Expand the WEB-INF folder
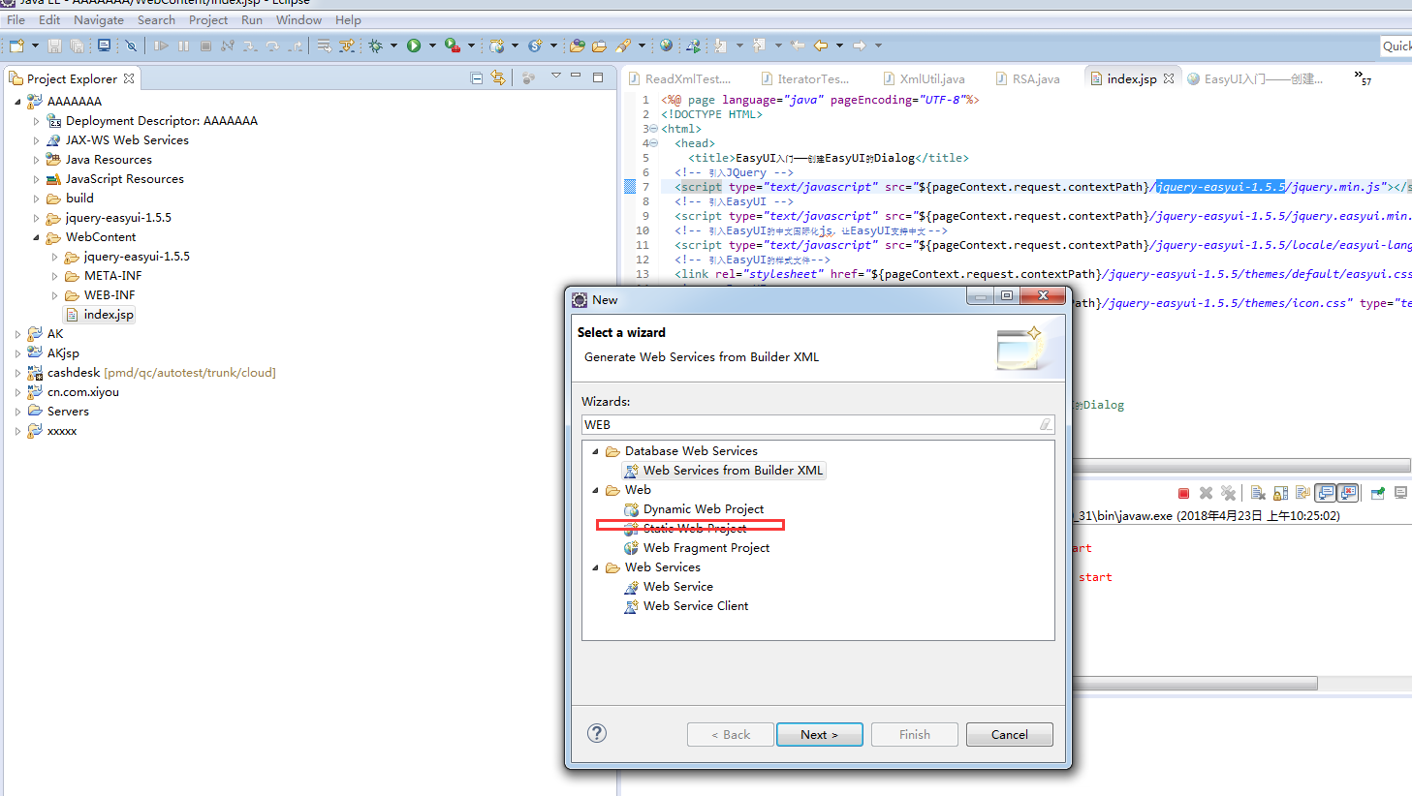Image resolution: width=1412 pixels, height=796 pixels. click(x=54, y=295)
